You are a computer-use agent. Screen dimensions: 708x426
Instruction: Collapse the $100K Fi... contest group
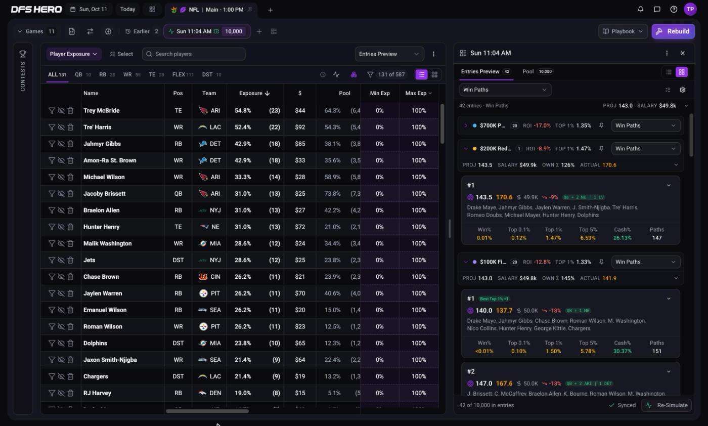(x=466, y=262)
